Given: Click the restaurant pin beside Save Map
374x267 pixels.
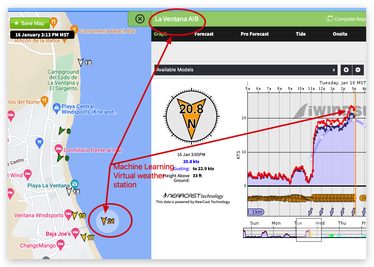Looking at the screenshot, I should click(x=54, y=22).
